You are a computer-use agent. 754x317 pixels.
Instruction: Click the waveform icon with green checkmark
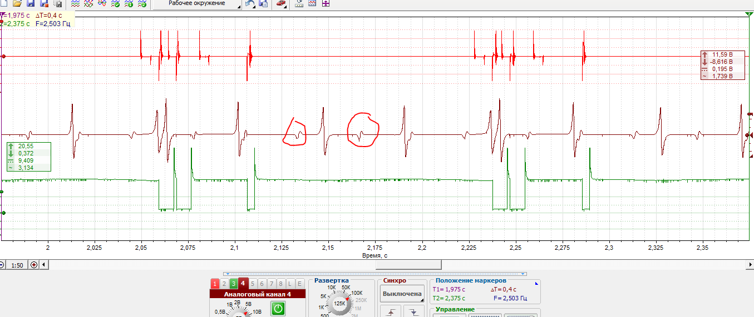coord(115,3)
